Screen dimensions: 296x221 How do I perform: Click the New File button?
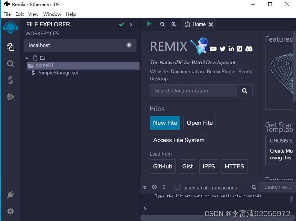pos(165,123)
